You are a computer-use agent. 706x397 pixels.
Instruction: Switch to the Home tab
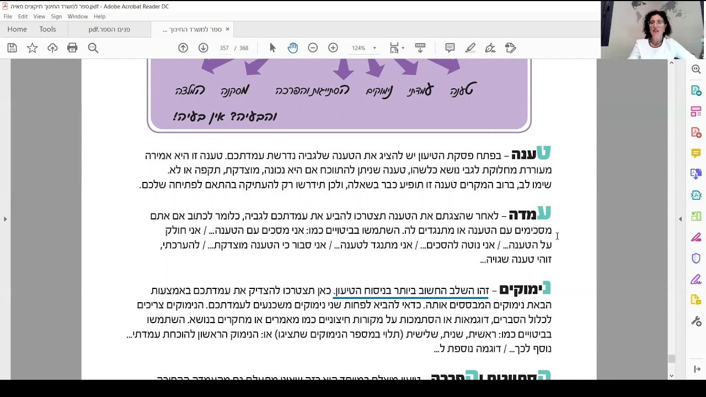(17, 29)
